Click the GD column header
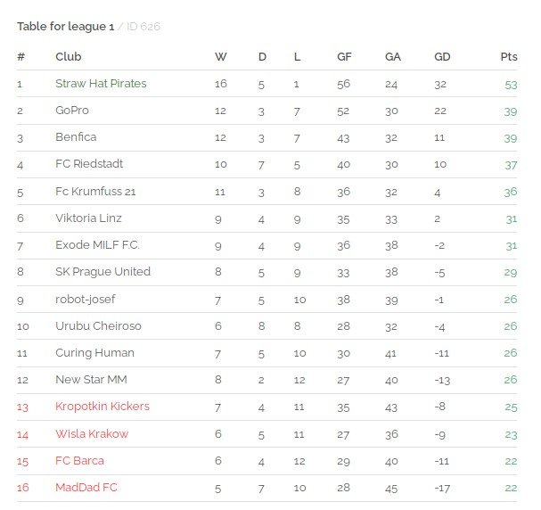 [442, 56]
